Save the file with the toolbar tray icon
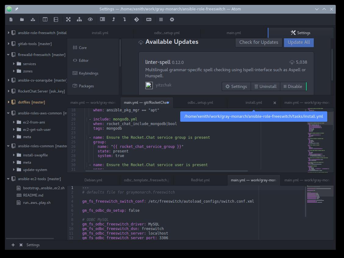 pyautogui.click(x=33, y=19)
